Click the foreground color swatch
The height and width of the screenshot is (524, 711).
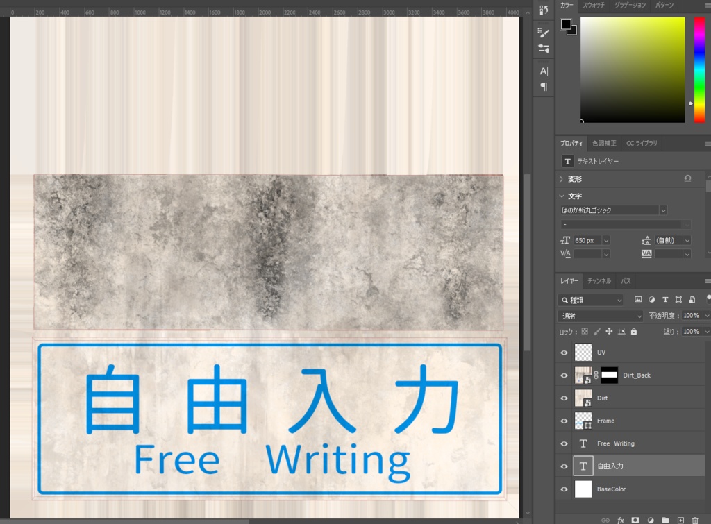[x=566, y=24]
